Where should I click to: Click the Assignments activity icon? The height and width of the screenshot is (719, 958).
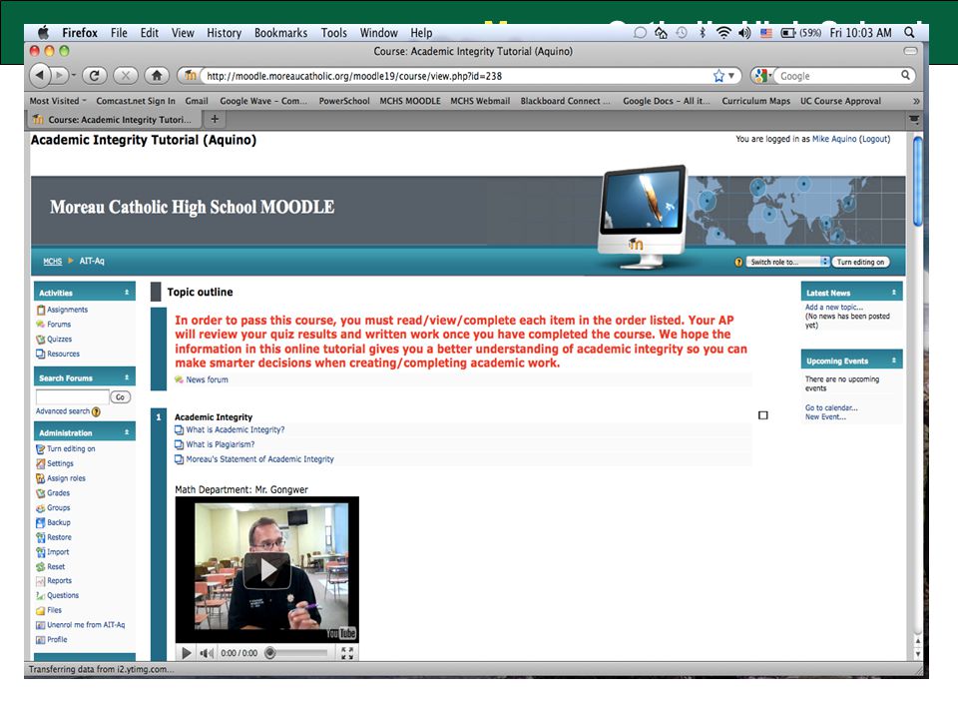40,310
